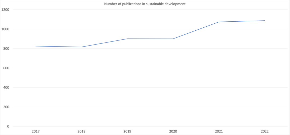Click the 2020 label on horizontal axis
The image size is (290, 135).
pos(173,131)
